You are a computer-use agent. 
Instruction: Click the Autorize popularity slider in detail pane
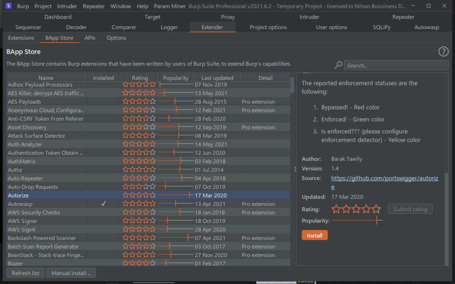coord(357,220)
